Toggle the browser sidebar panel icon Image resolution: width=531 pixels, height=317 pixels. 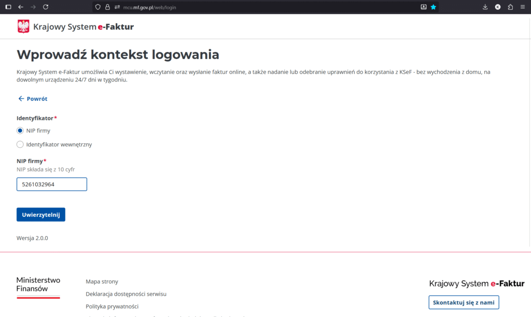(x=8, y=7)
